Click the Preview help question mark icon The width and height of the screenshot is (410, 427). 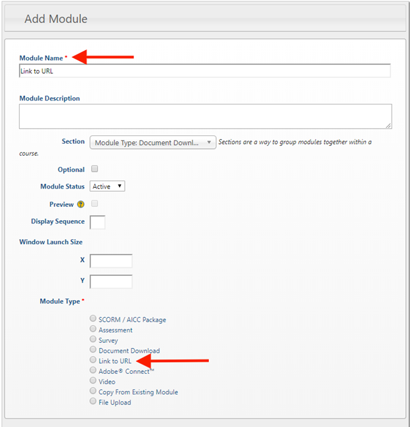pos(81,204)
